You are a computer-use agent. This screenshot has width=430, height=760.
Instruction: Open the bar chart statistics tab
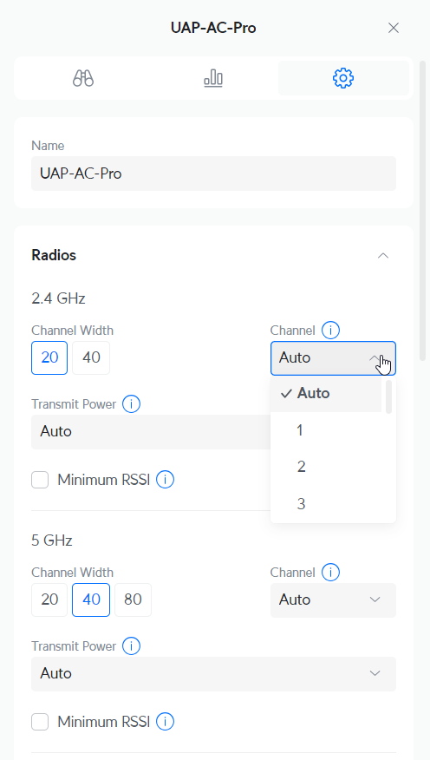click(x=213, y=78)
